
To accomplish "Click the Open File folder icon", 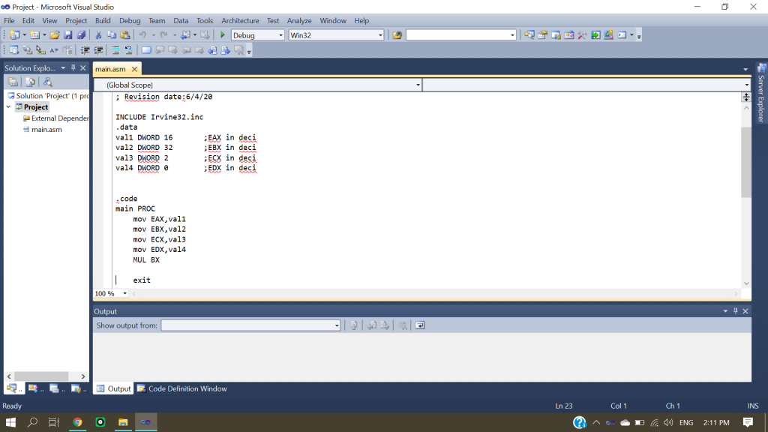I will pos(55,35).
